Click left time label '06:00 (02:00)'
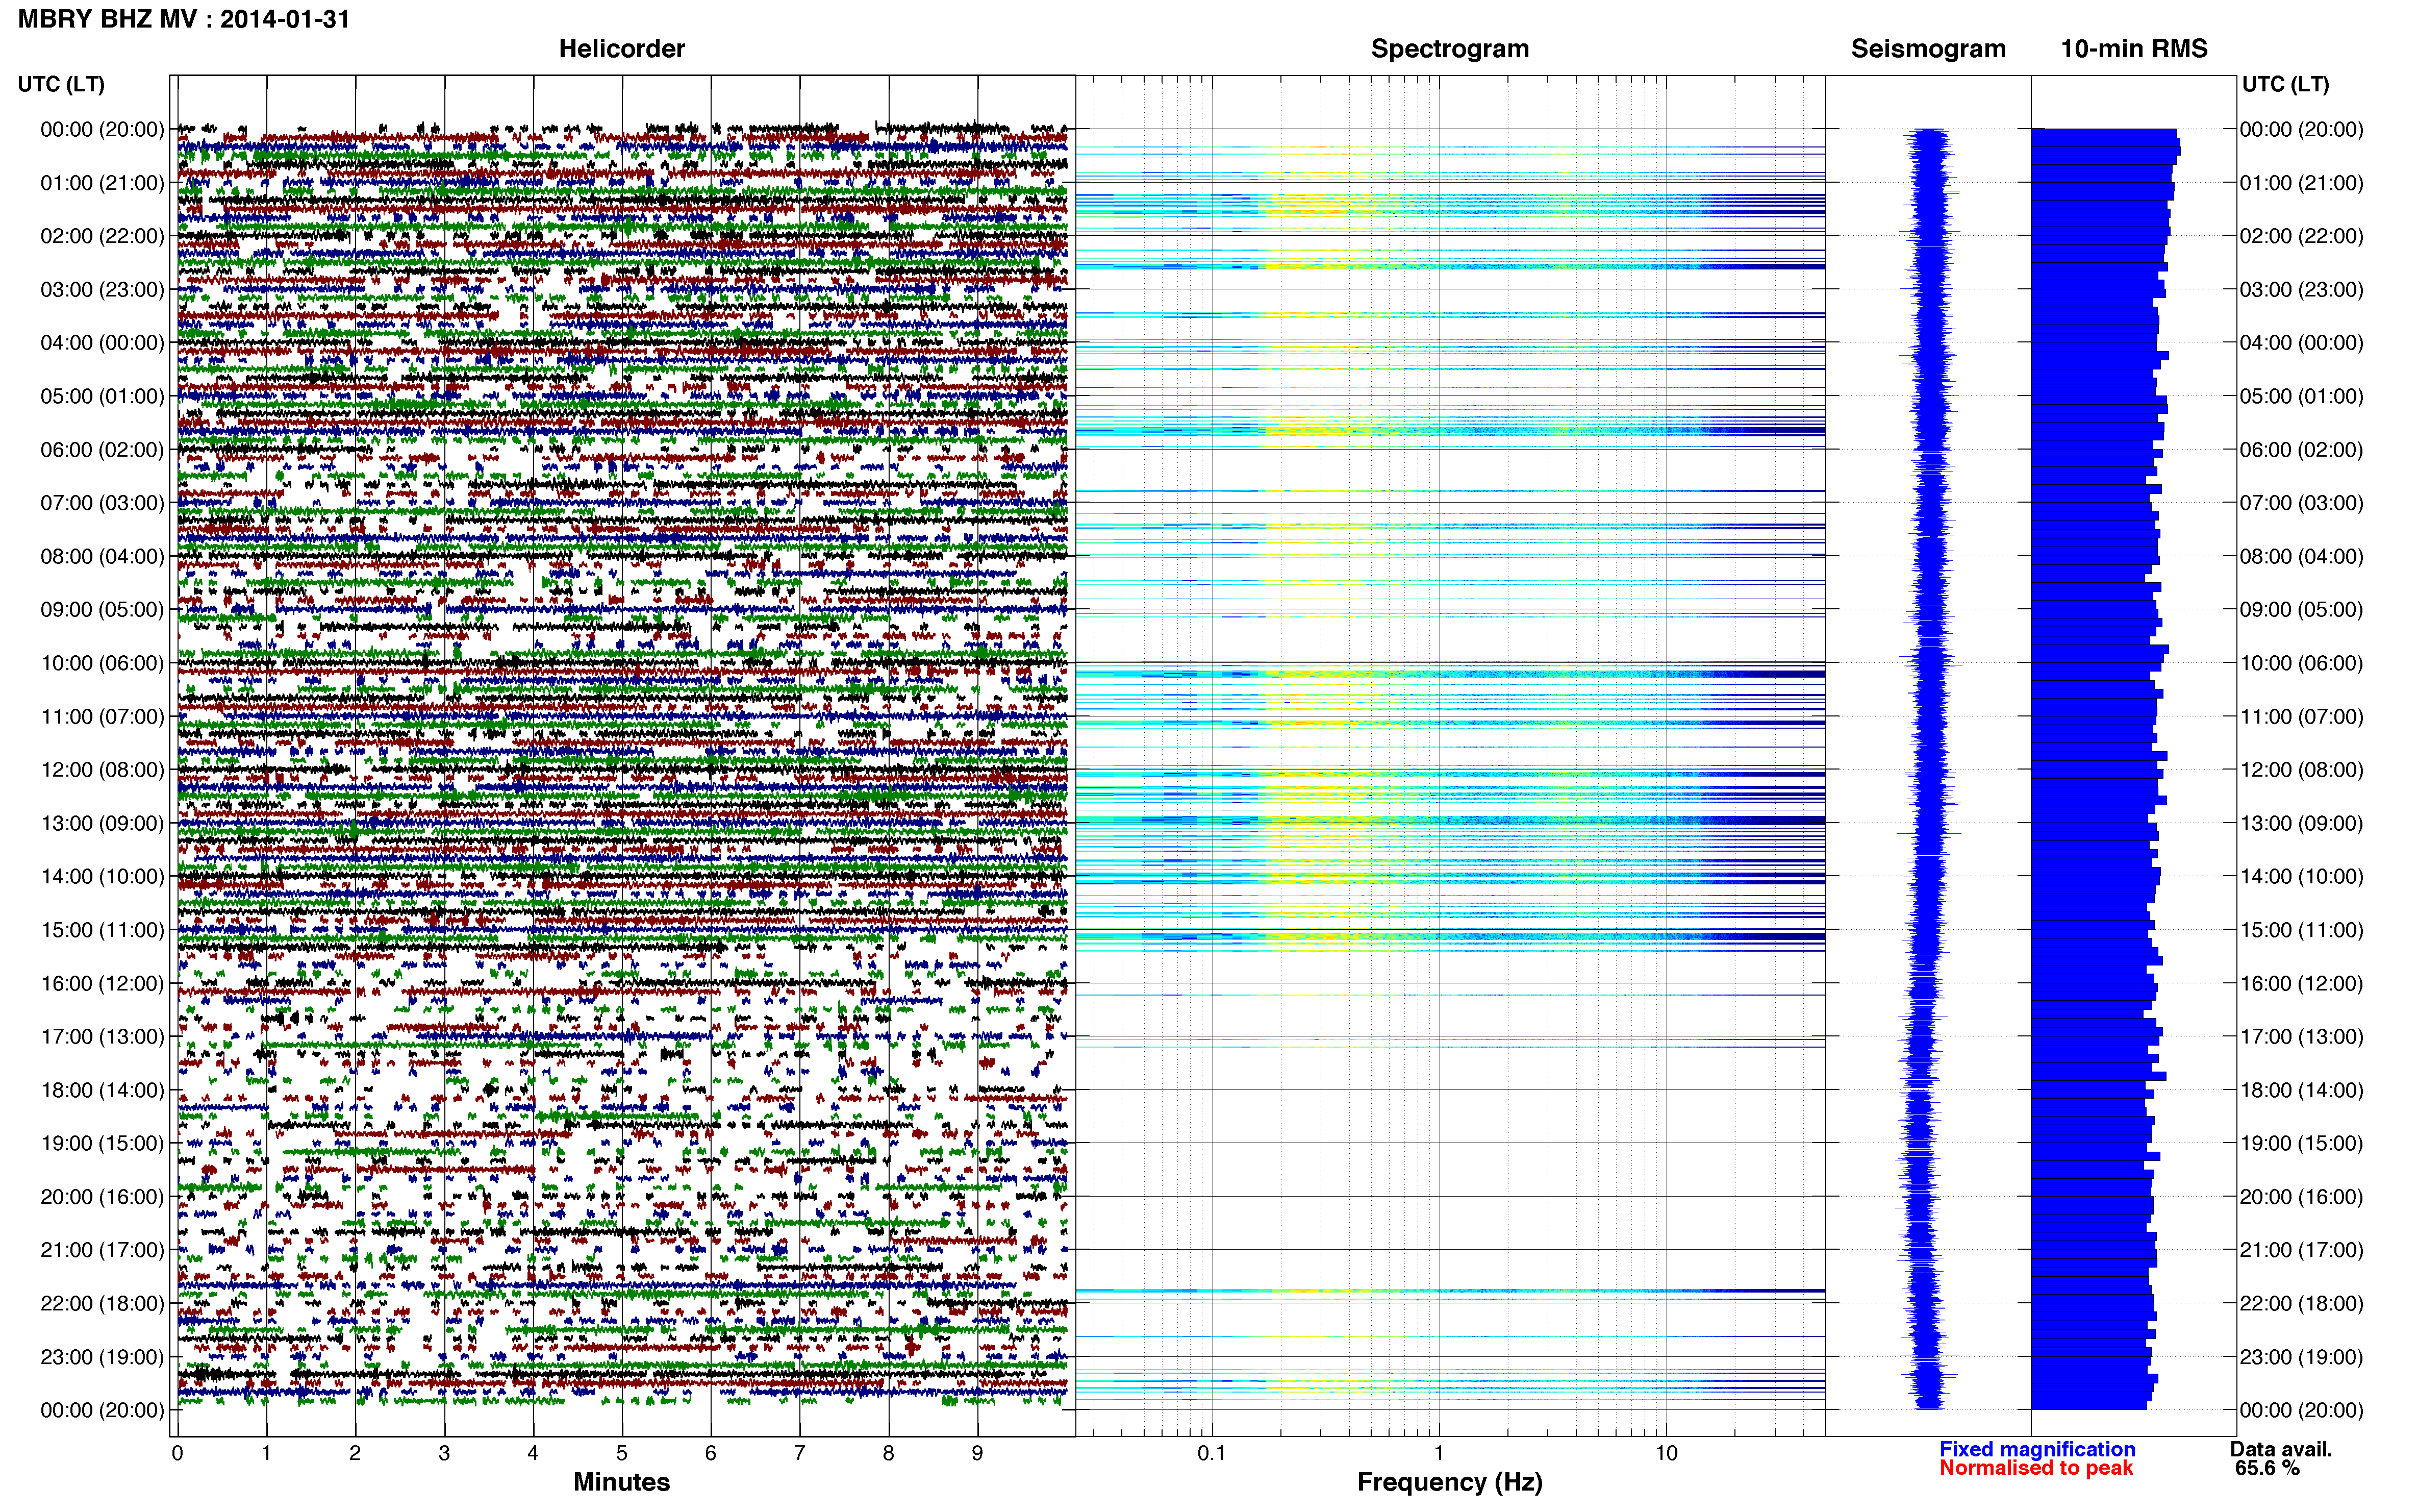 point(102,449)
